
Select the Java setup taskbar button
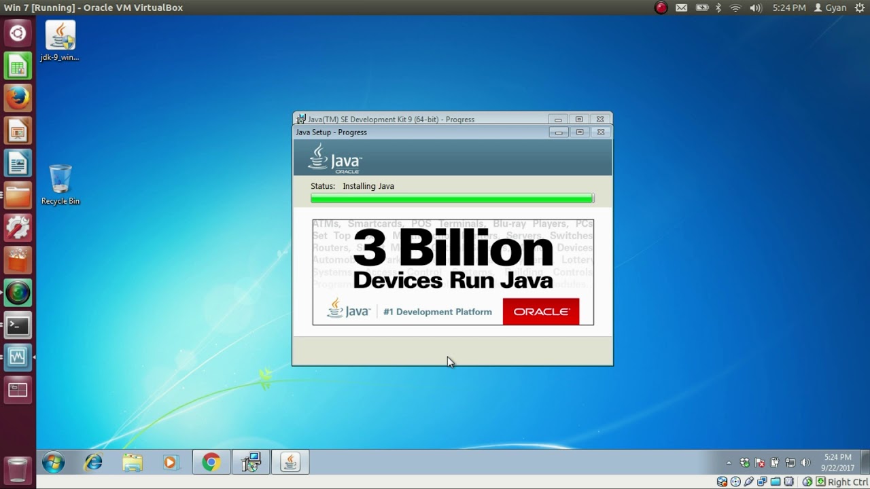[x=290, y=463]
